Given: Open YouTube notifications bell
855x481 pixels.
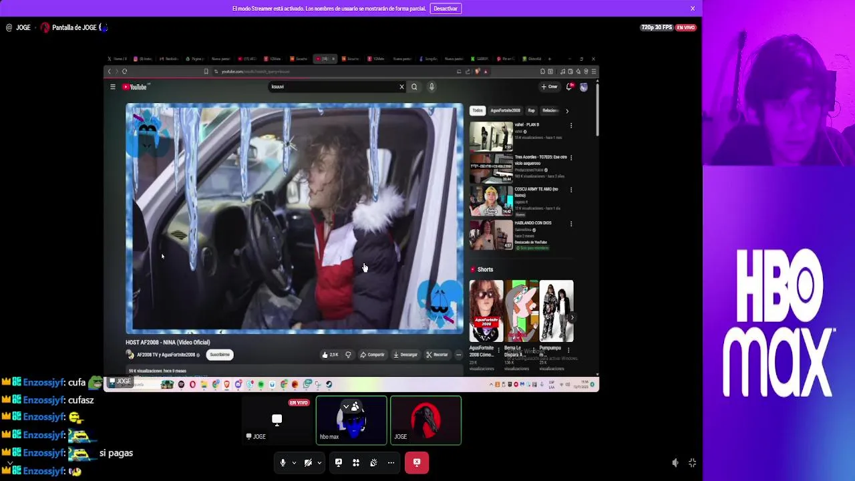Looking at the screenshot, I should [570, 87].
